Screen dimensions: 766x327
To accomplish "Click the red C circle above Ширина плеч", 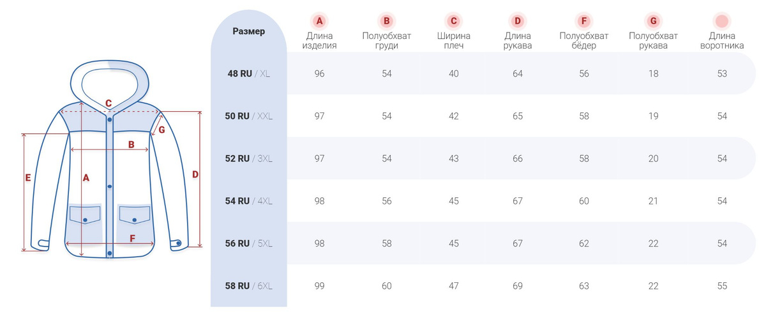I will click(453, 21).
